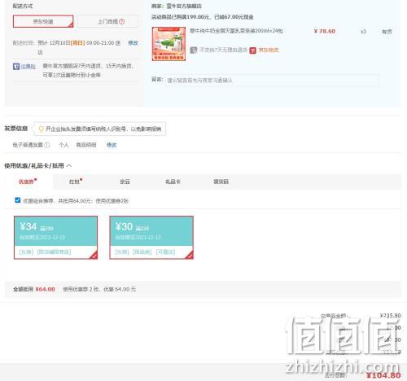Open the milk product thumbnail image
Image resolution: width=407 pixels, height=381 pixels.
tap(168, 44)
